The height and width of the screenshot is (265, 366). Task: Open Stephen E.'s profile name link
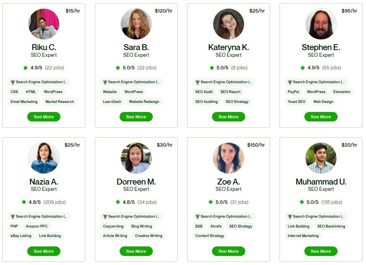coord(321,47)
